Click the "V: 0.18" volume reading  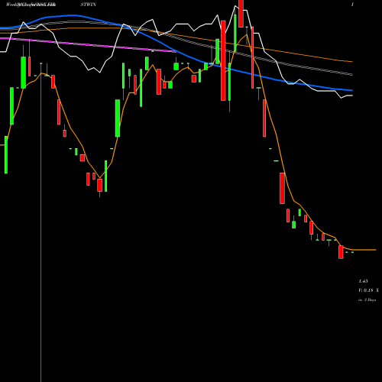coord(366,290)
